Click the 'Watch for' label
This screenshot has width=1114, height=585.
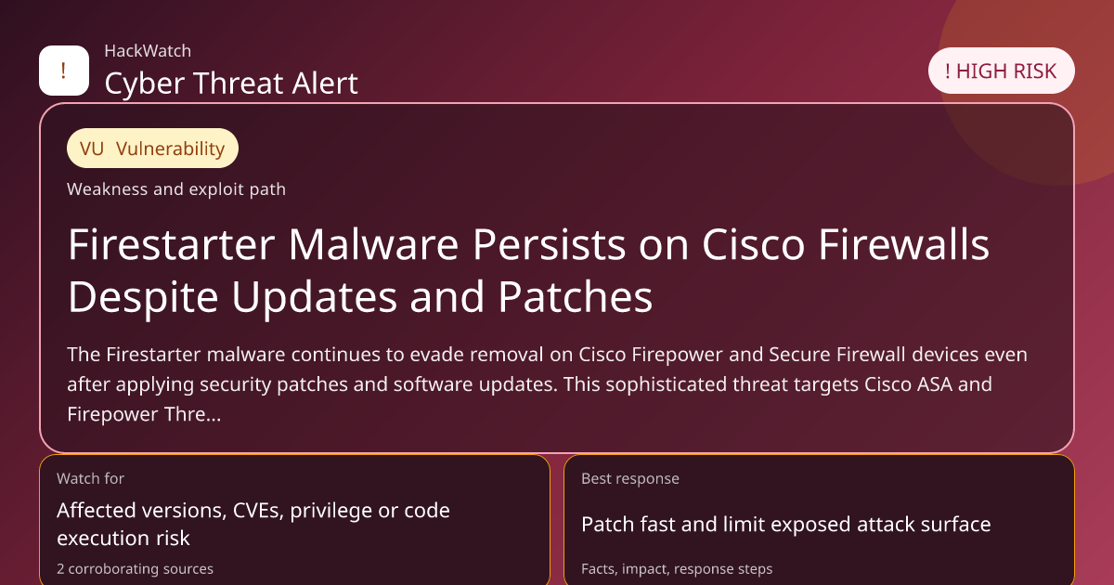click(90, 478)
